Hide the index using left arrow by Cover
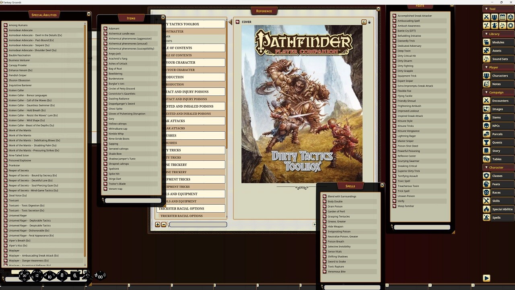Viewport: 515px width, 290px height. [x=231, y=22]
